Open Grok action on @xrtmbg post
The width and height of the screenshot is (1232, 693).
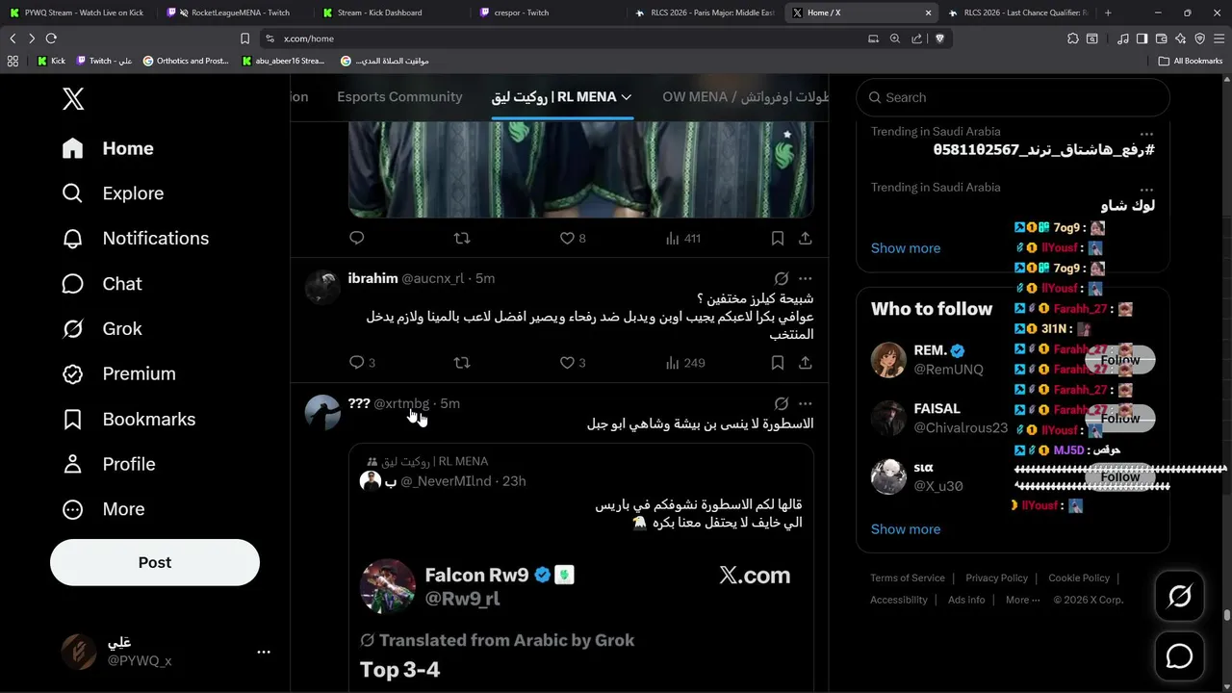[782, 403]
